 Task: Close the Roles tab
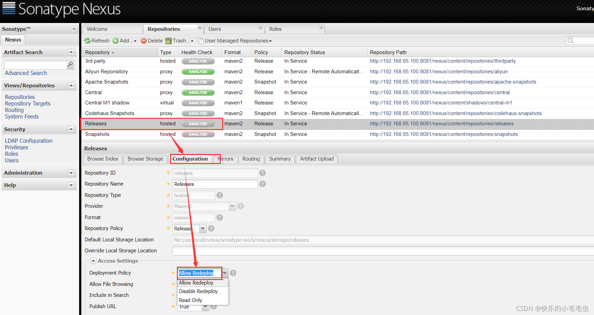[x=321, y=27]
